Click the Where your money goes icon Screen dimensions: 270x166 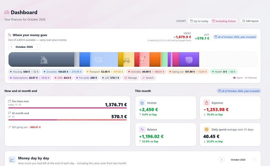pos(10,35)
